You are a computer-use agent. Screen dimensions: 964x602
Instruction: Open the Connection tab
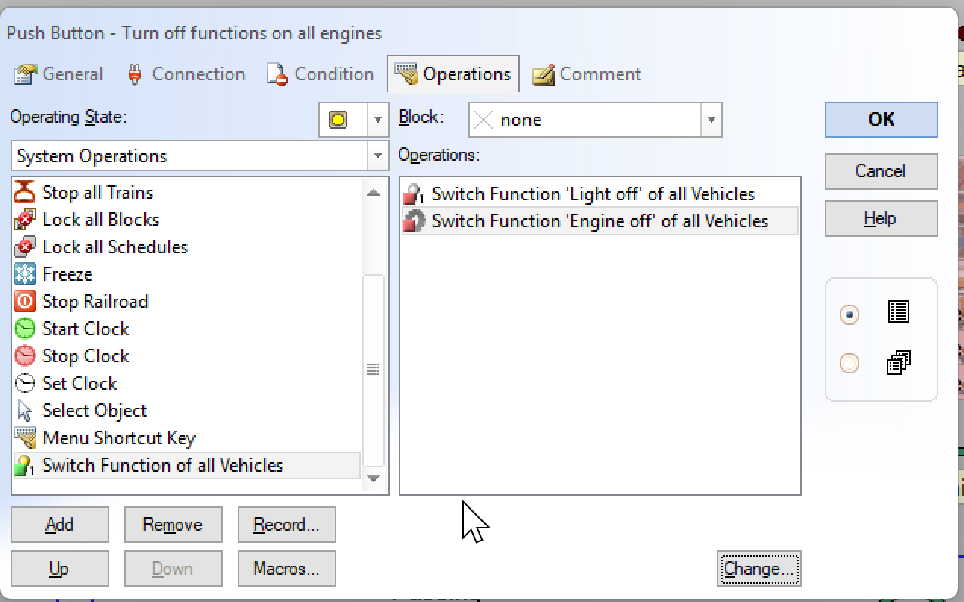(186, 74)
